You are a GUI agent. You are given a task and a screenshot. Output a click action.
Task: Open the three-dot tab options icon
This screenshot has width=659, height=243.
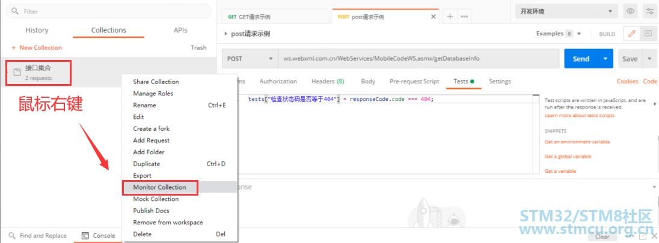tap(464, 16)
